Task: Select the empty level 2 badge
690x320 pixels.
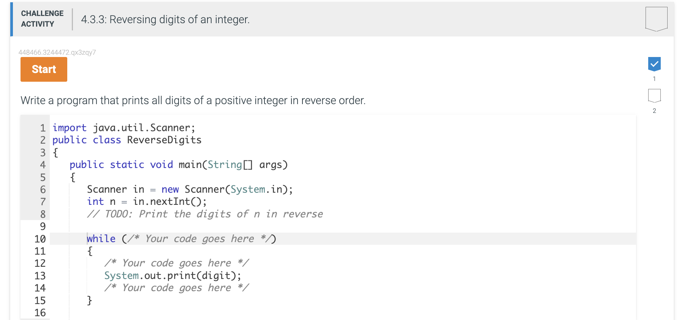Action: tap(654, 96)
